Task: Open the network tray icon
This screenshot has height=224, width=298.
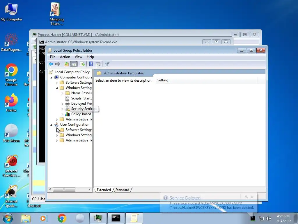Action: click(x=262, y=218)
